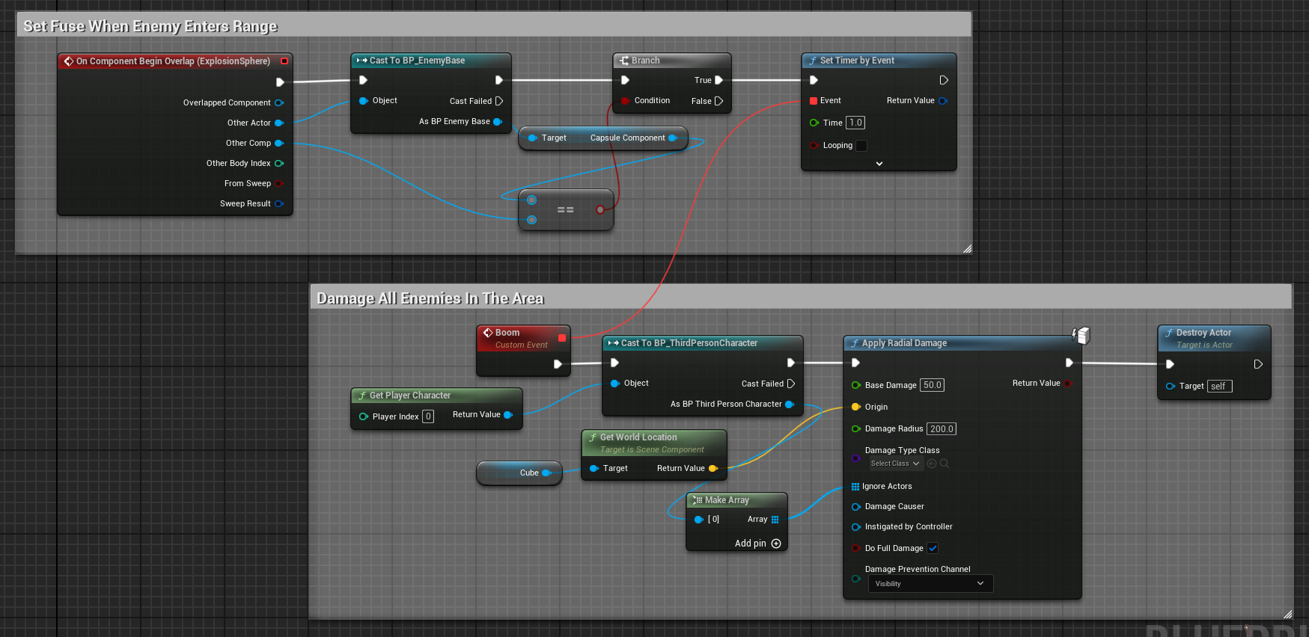The image size is (1309, 637).
Task: Click the Branch False exec pin
Action: coord(719,101)
